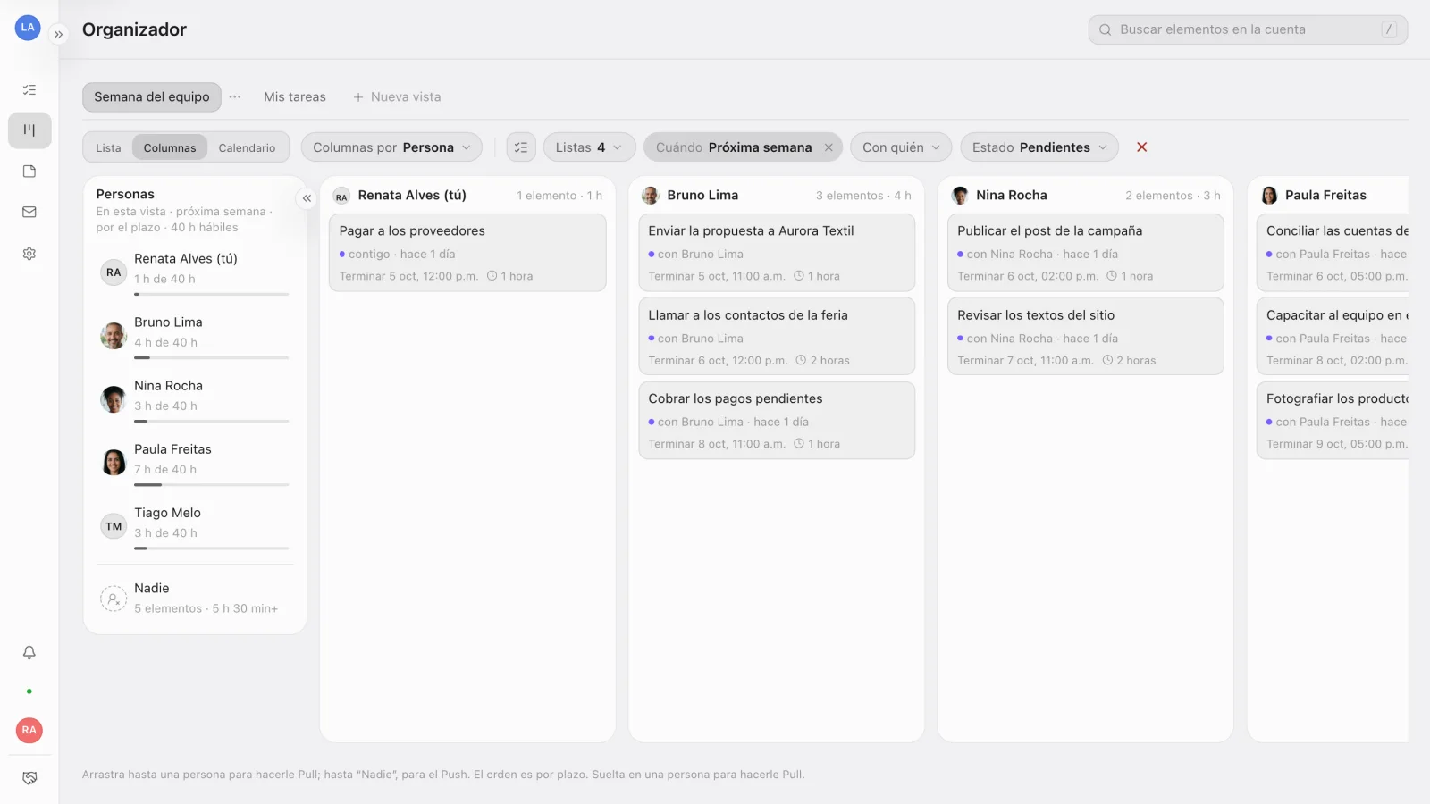Clear all filters with red X

[x=1141, y=147]
